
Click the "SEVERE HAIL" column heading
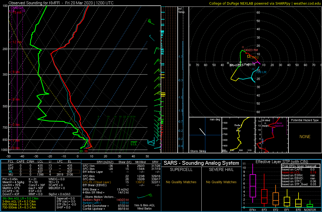point(221,170)
